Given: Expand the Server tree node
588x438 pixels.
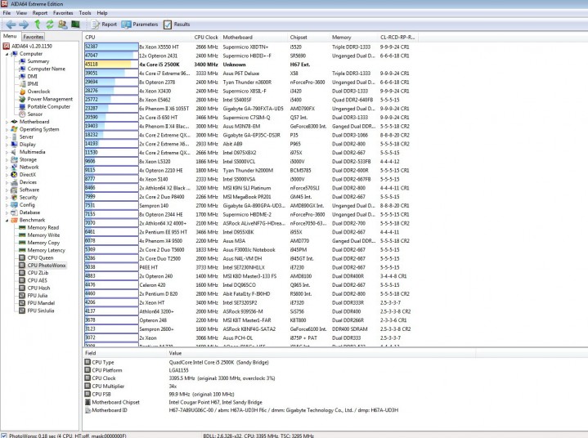Looking at the screenshot, I should (x=7, y=137).
